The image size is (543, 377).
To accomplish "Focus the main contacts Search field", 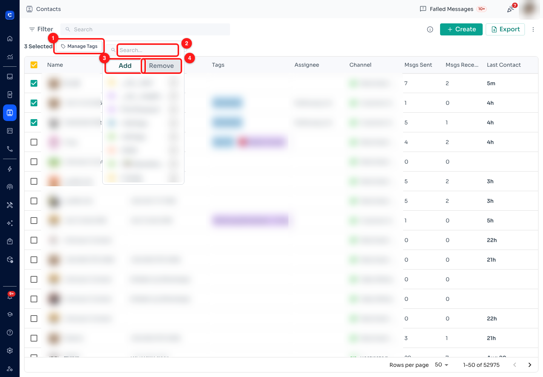I will tap(145, 29).
